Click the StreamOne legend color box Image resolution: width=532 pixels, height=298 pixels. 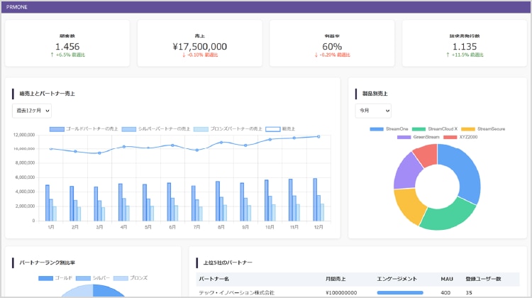click(377, 129)
